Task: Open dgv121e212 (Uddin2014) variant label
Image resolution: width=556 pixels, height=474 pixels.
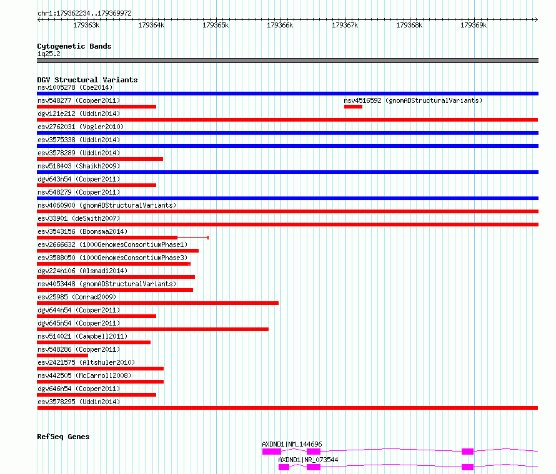Action: [x=79, y=114]
